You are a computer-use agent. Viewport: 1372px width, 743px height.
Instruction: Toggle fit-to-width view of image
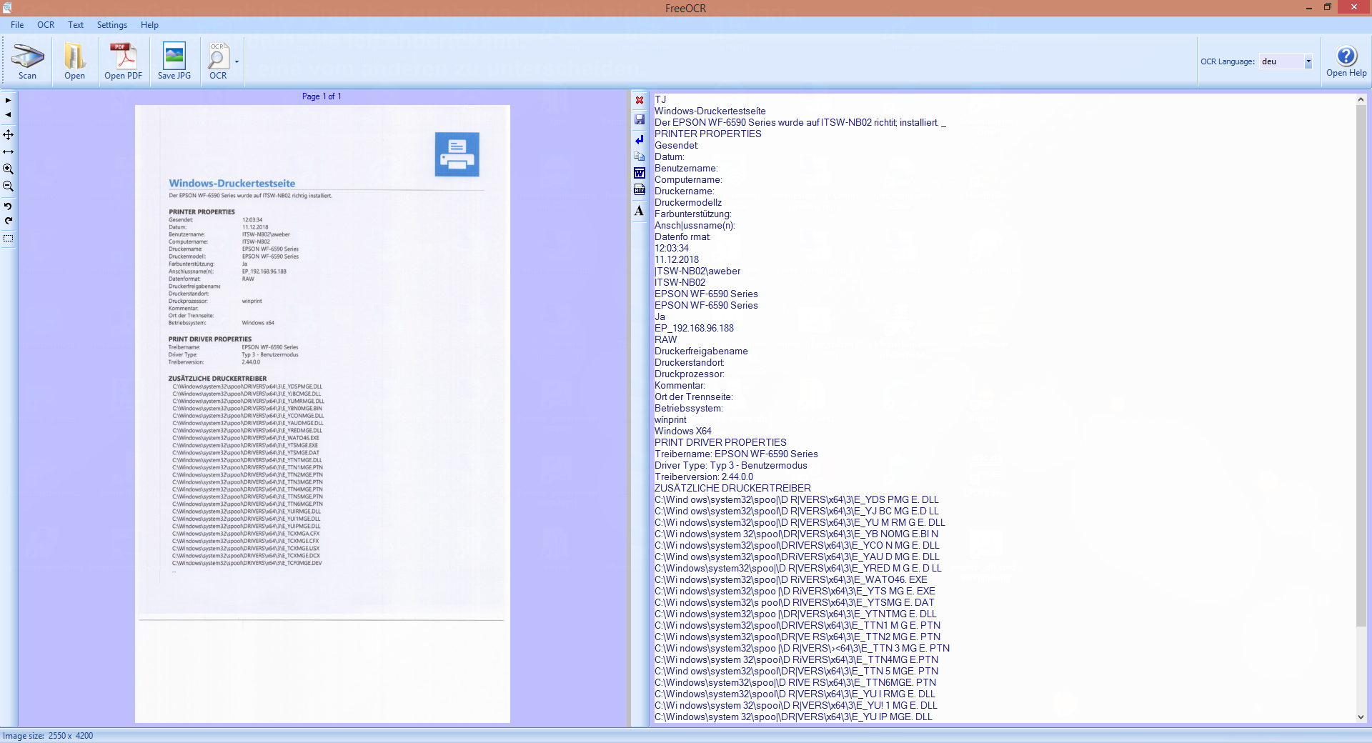point(9,152)
